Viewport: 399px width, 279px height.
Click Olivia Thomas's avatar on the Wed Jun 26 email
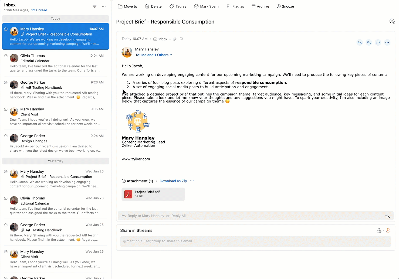click(14, 200)
